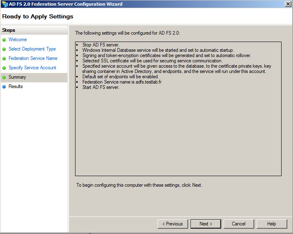Click the Specified service account line
Screen dimensions: 293x234
177,68
